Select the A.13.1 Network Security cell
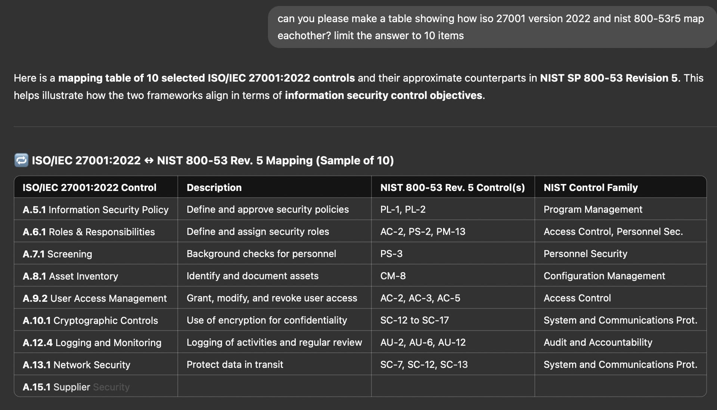The width and height of the screenshot is (717, 410). point(96,364)
